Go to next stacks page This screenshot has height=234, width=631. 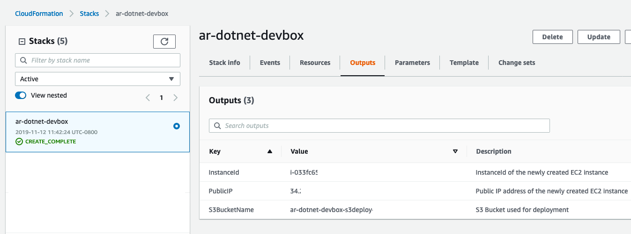176,98
